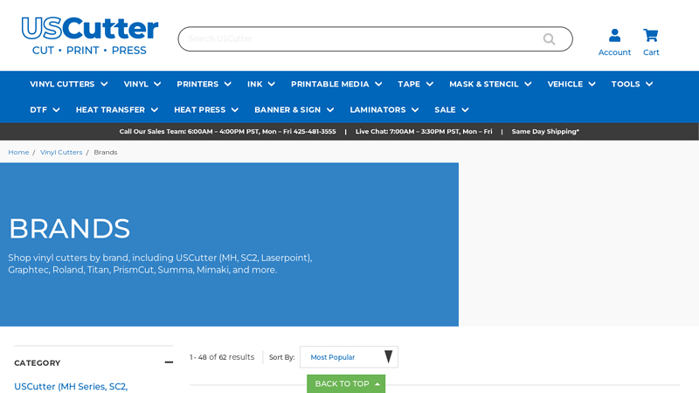Open the Heat Press menu
Image resolution: width=699 pixels, height=393 pixels.
pos(206,110)
